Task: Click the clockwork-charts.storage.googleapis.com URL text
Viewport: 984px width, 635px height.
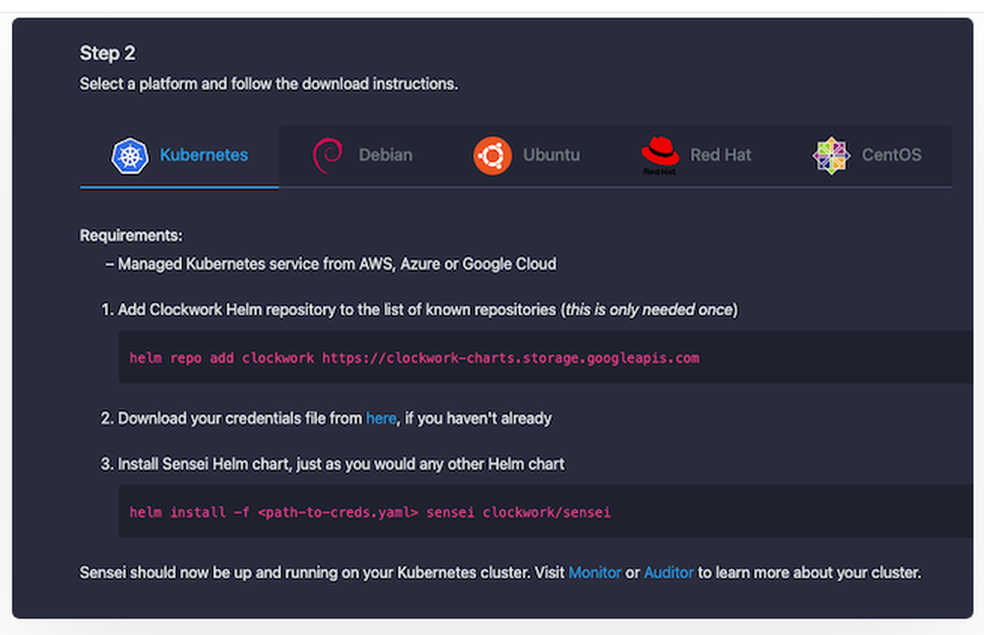Action: tap(511, 358)
